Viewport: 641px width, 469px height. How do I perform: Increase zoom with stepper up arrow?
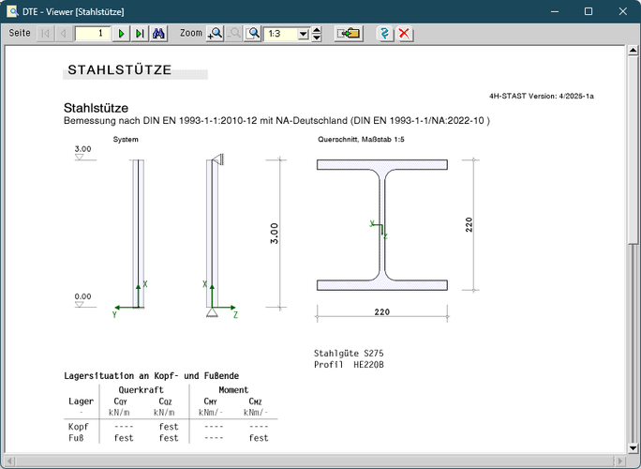click(317, 29)
